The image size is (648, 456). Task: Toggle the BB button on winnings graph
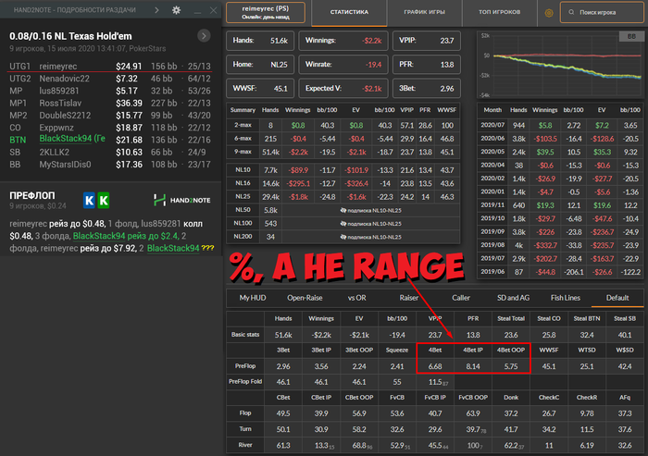pos(631,36)
